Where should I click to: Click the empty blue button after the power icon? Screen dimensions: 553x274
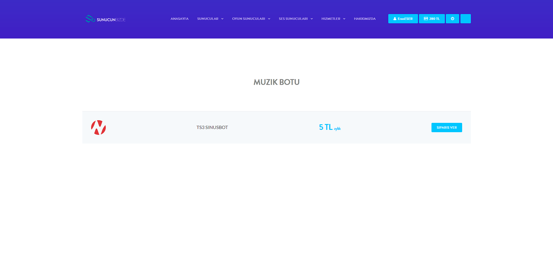click(x=465, y=19)
